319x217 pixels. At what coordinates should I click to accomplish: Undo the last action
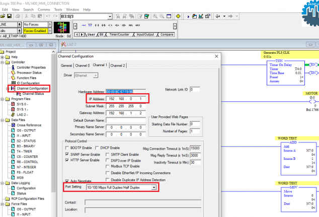48,16
